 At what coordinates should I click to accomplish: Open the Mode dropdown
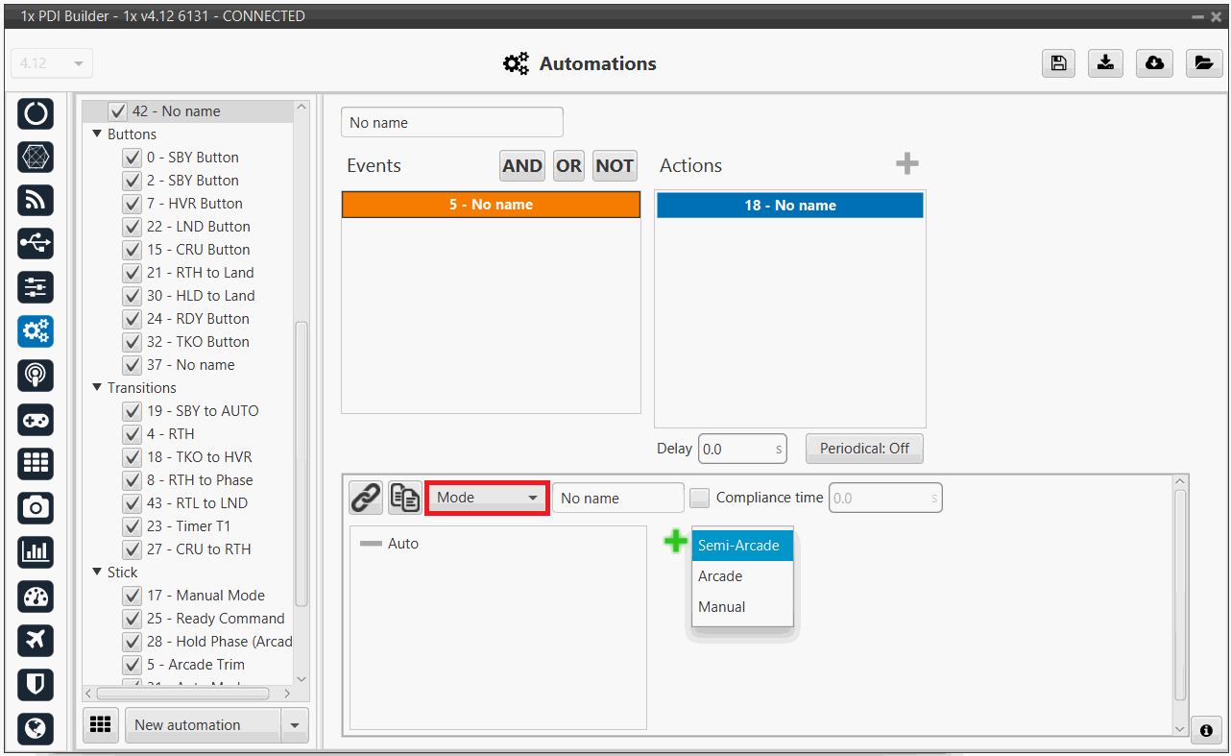click(x=487, y=498)
